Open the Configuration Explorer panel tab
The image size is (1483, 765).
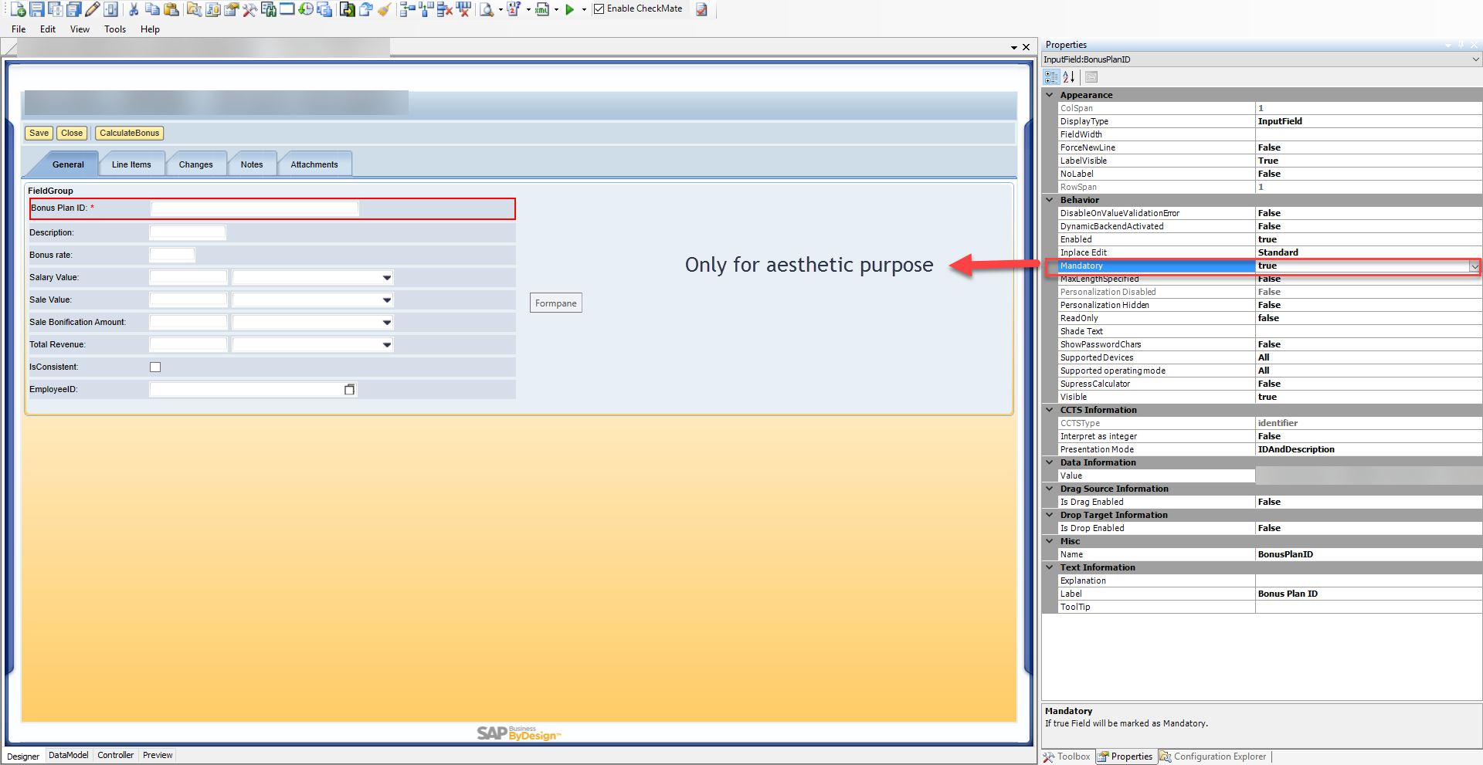pyautogui.click(x=1213, y=757)
